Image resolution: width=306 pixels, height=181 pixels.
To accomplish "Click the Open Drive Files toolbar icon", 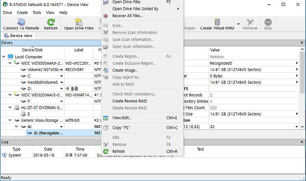I will (x=79, y=22).
